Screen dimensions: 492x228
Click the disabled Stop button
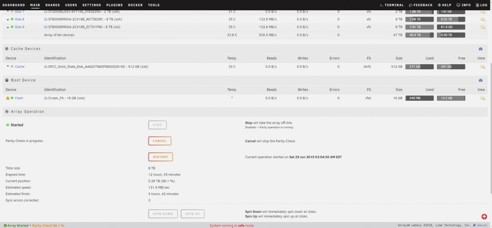pos(157,125)
